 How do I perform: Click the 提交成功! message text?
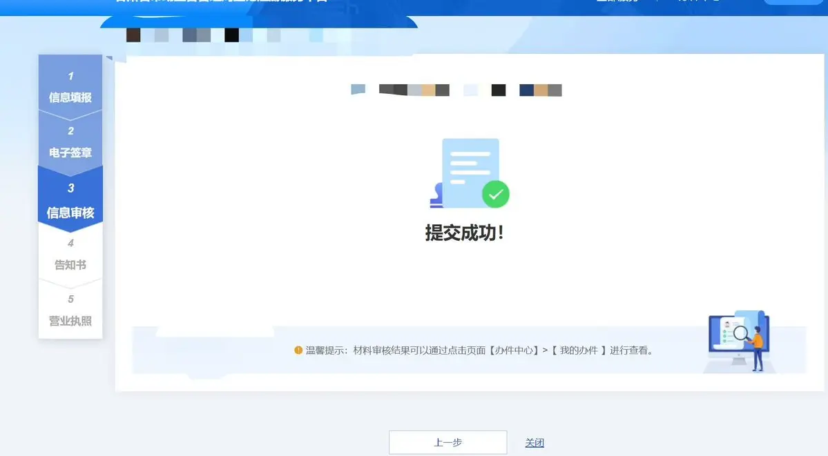click(464, 232)
